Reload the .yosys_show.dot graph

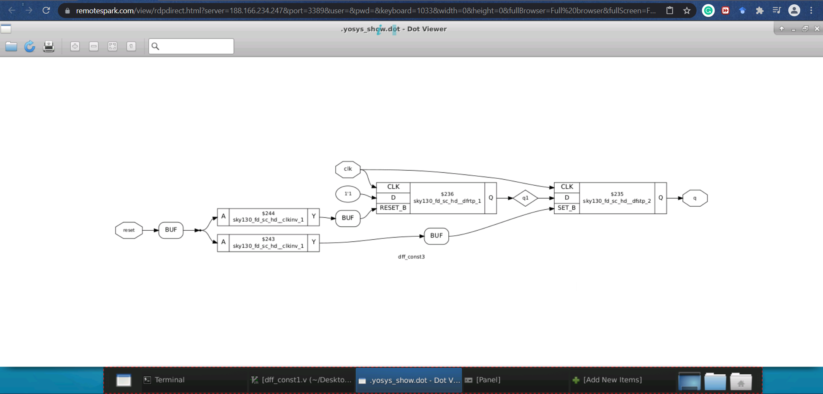pyautogui.click(x=30, y=46)
